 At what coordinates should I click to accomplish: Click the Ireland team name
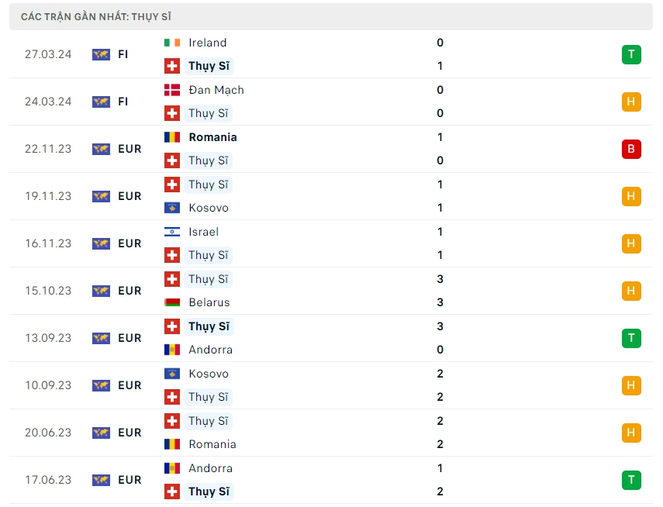pyautogui.click(x=207, y=43)
